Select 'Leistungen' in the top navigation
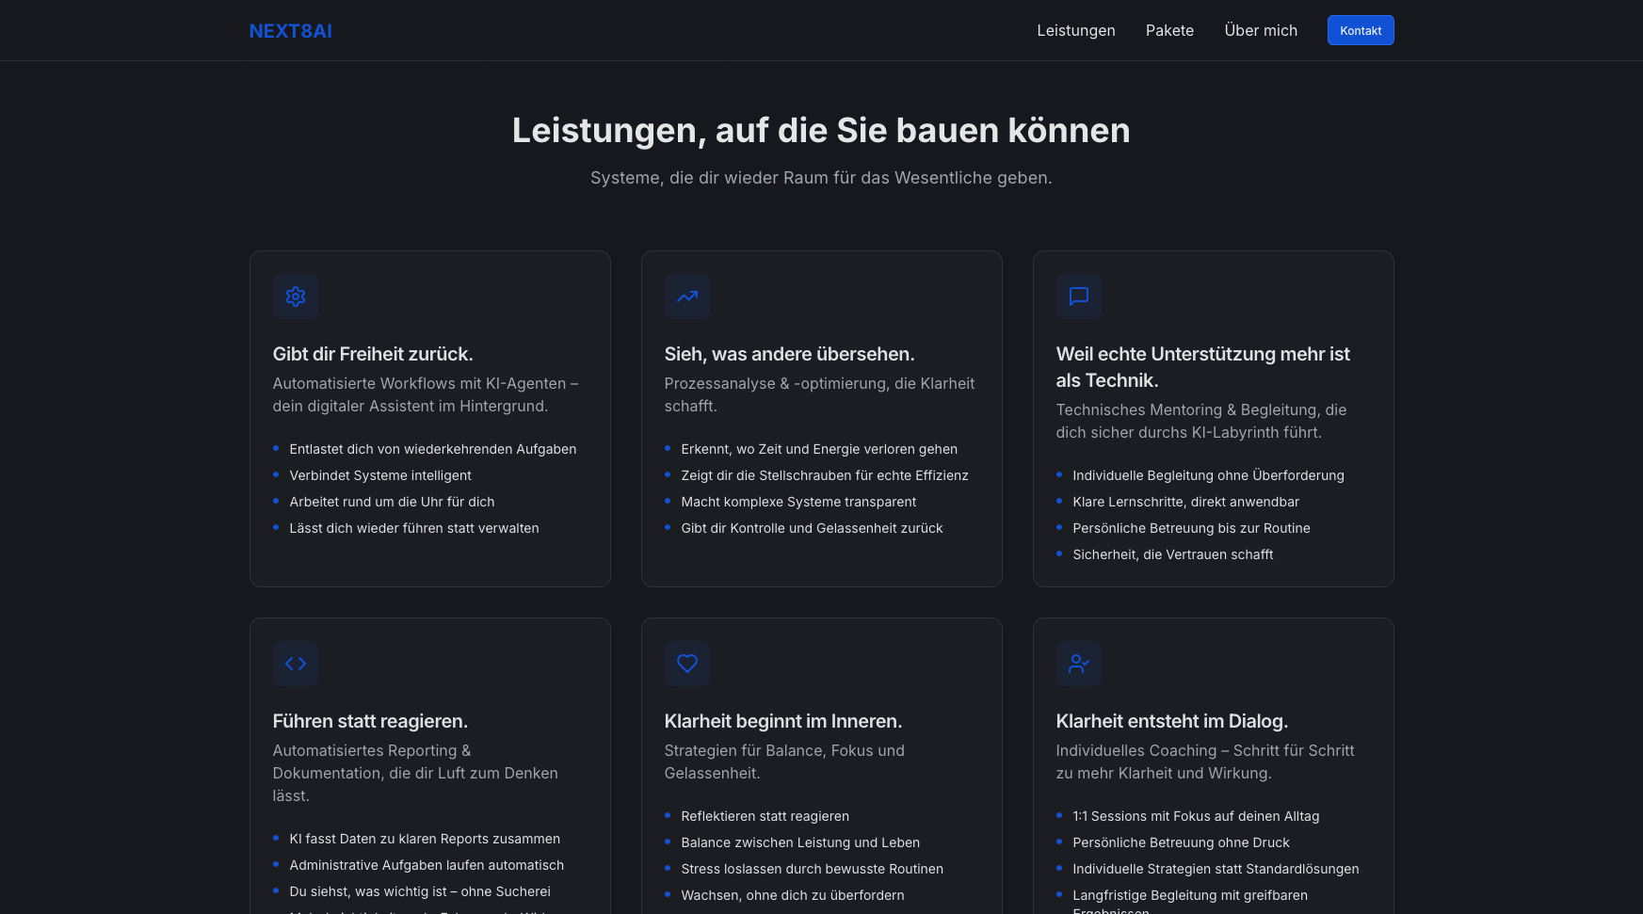 pos(1076,30)
